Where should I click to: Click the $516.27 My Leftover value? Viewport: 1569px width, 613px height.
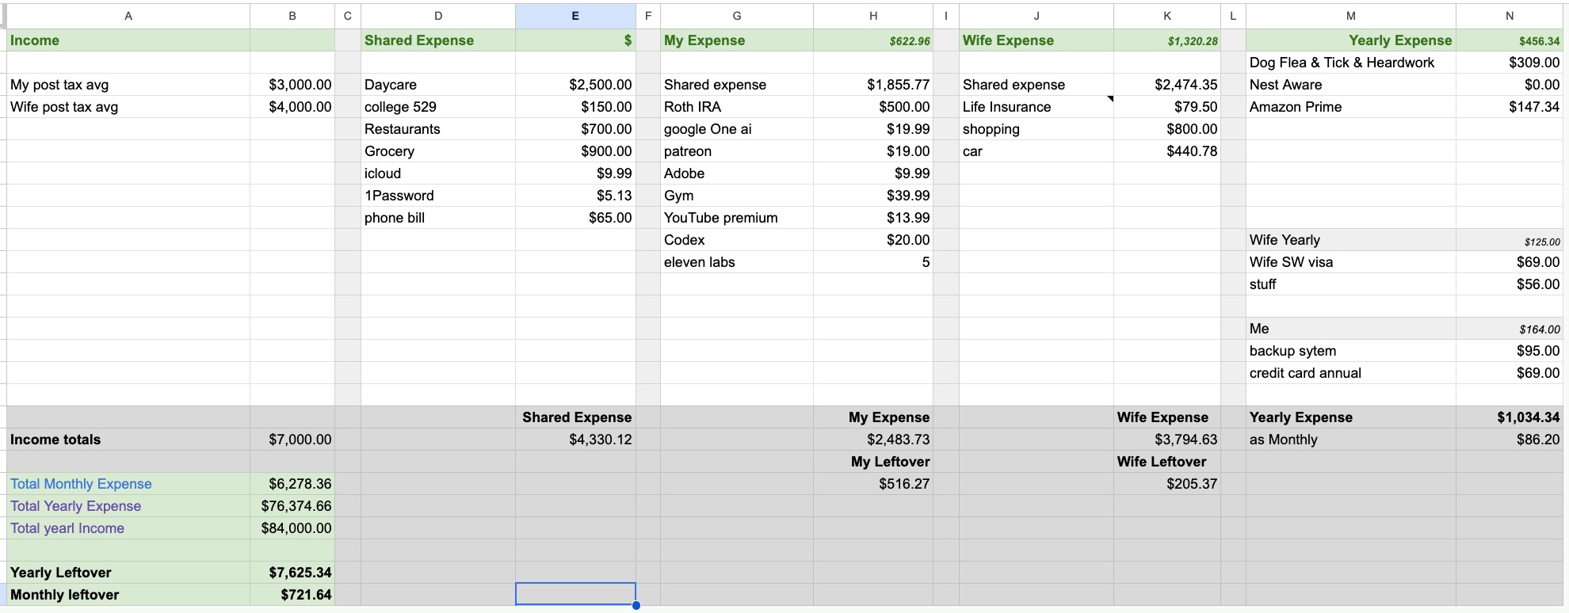(x=873, y=484)
